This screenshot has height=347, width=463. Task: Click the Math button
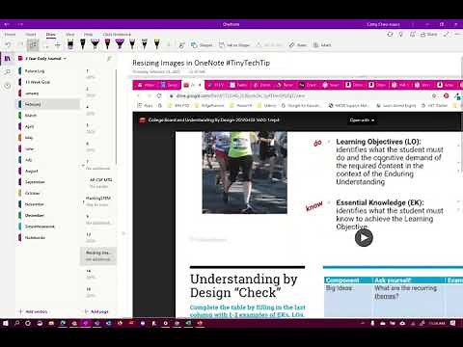(x=322, y=45)
